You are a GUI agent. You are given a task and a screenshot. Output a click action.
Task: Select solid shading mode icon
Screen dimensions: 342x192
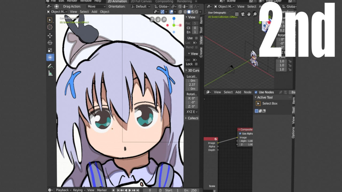click(189, 12)
